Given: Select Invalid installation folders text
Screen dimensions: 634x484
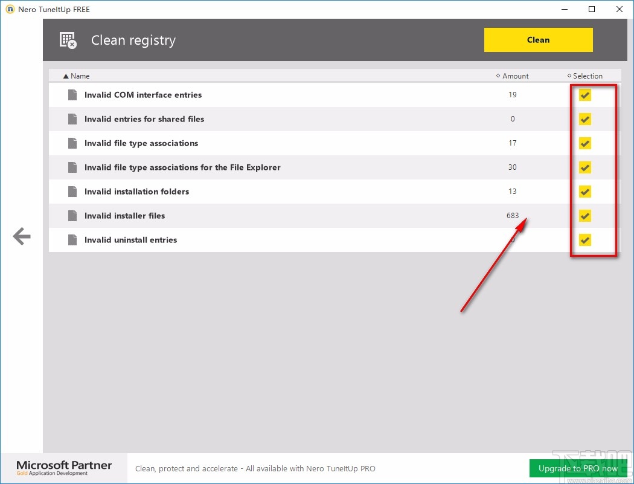Looking at the screenshot, I should click(x=136, y=192).
